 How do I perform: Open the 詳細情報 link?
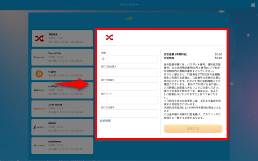tap(105, 121)
